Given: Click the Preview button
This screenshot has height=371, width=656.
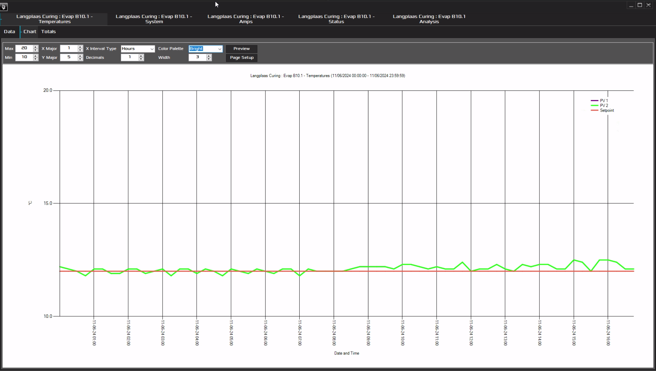Looking at the screenshot, I should (242, 49).
